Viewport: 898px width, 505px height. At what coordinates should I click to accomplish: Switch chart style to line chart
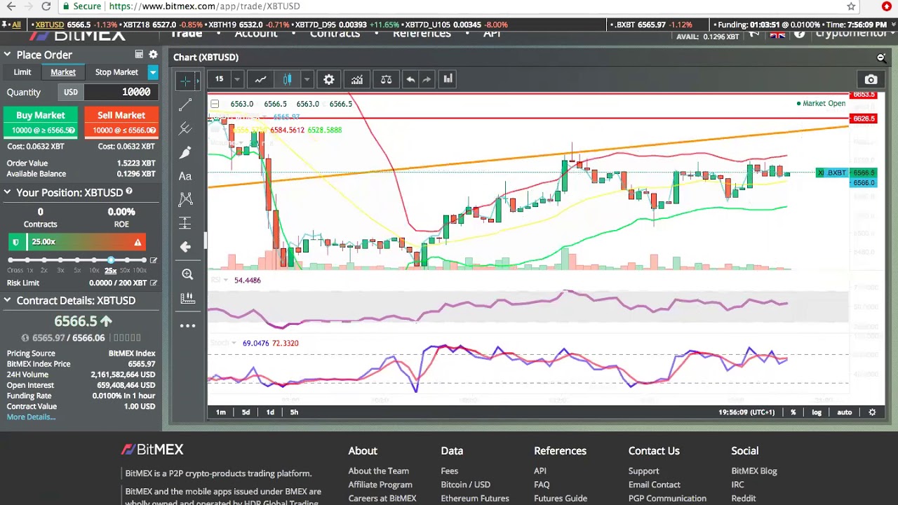[x=260, y=79]
